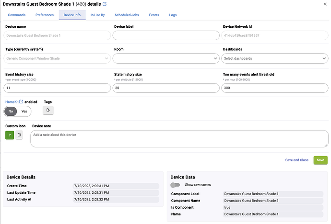Image resolution: width=331 pixels, height=224 pixels.
Task: Click the HomeKit external link icon
Action: pos(21,102)
